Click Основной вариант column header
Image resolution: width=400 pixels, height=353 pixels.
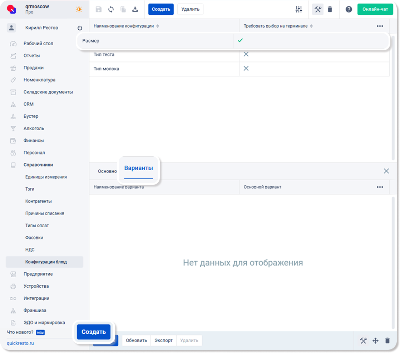(x=262, y=187)
